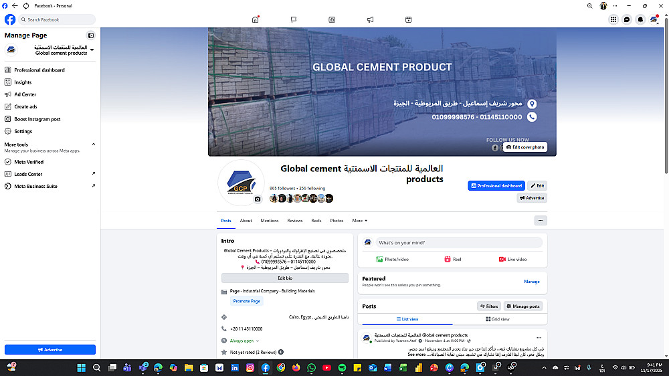Switch posts to List view
The height and width of the screenshot is (376, 669).
(x=407, y=319)
